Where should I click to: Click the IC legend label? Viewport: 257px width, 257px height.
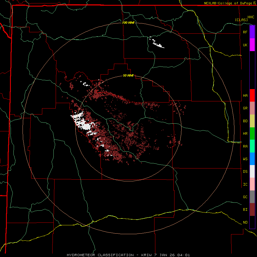coord(245,184)
